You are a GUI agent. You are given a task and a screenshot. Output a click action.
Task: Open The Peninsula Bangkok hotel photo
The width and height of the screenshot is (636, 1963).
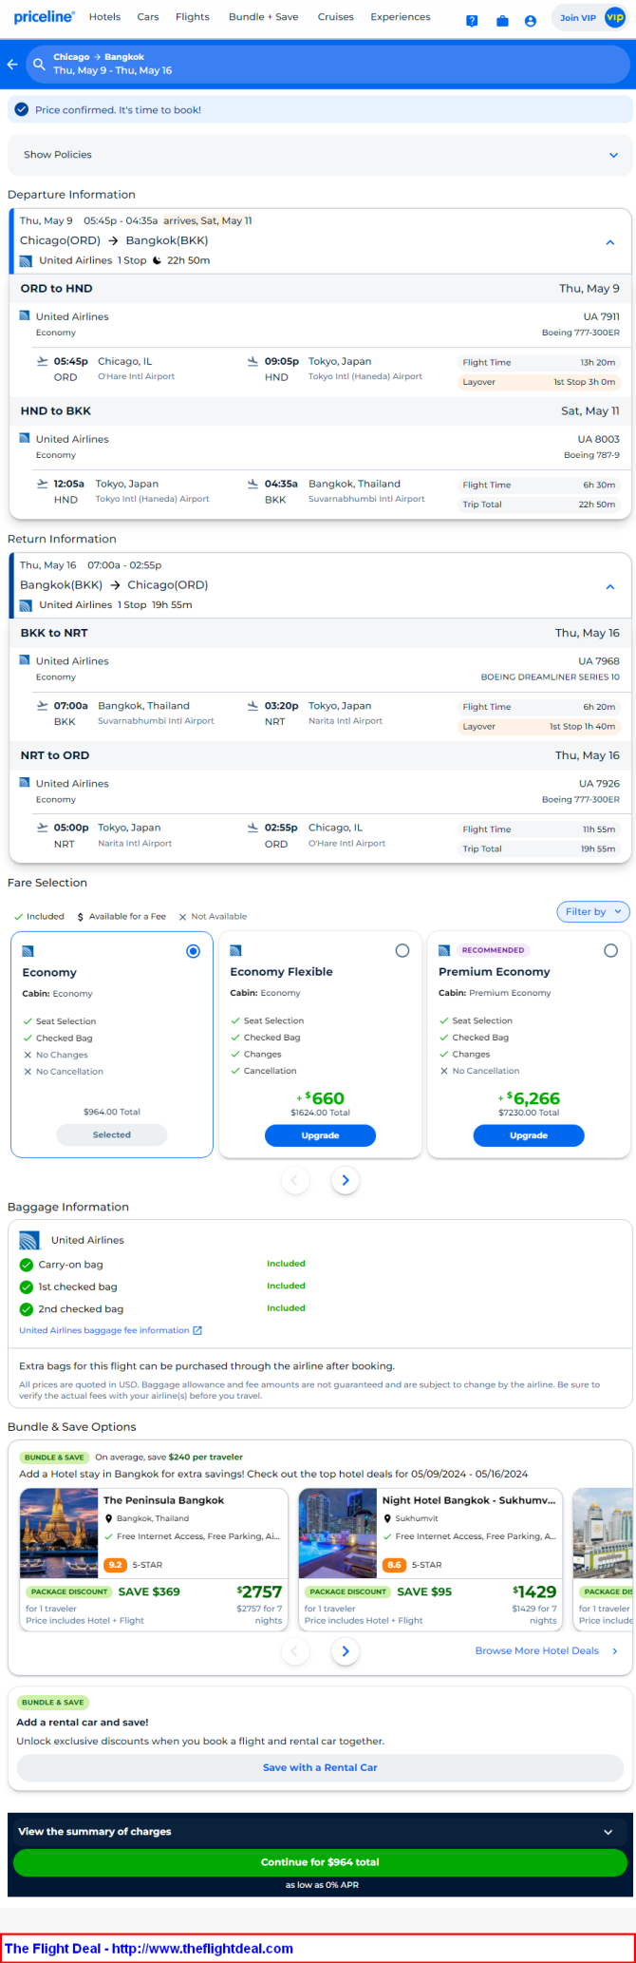pyautogui.click(x=59, y=1534)
